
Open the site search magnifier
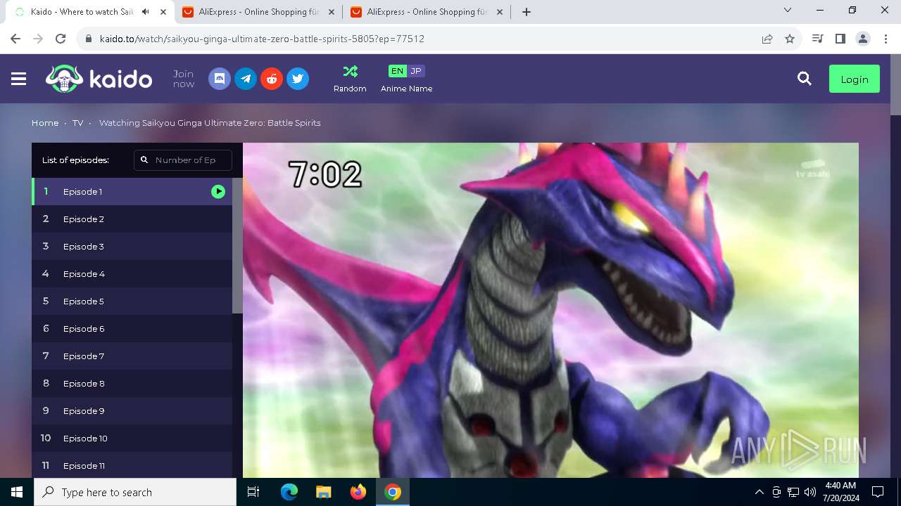pos(805,79)
